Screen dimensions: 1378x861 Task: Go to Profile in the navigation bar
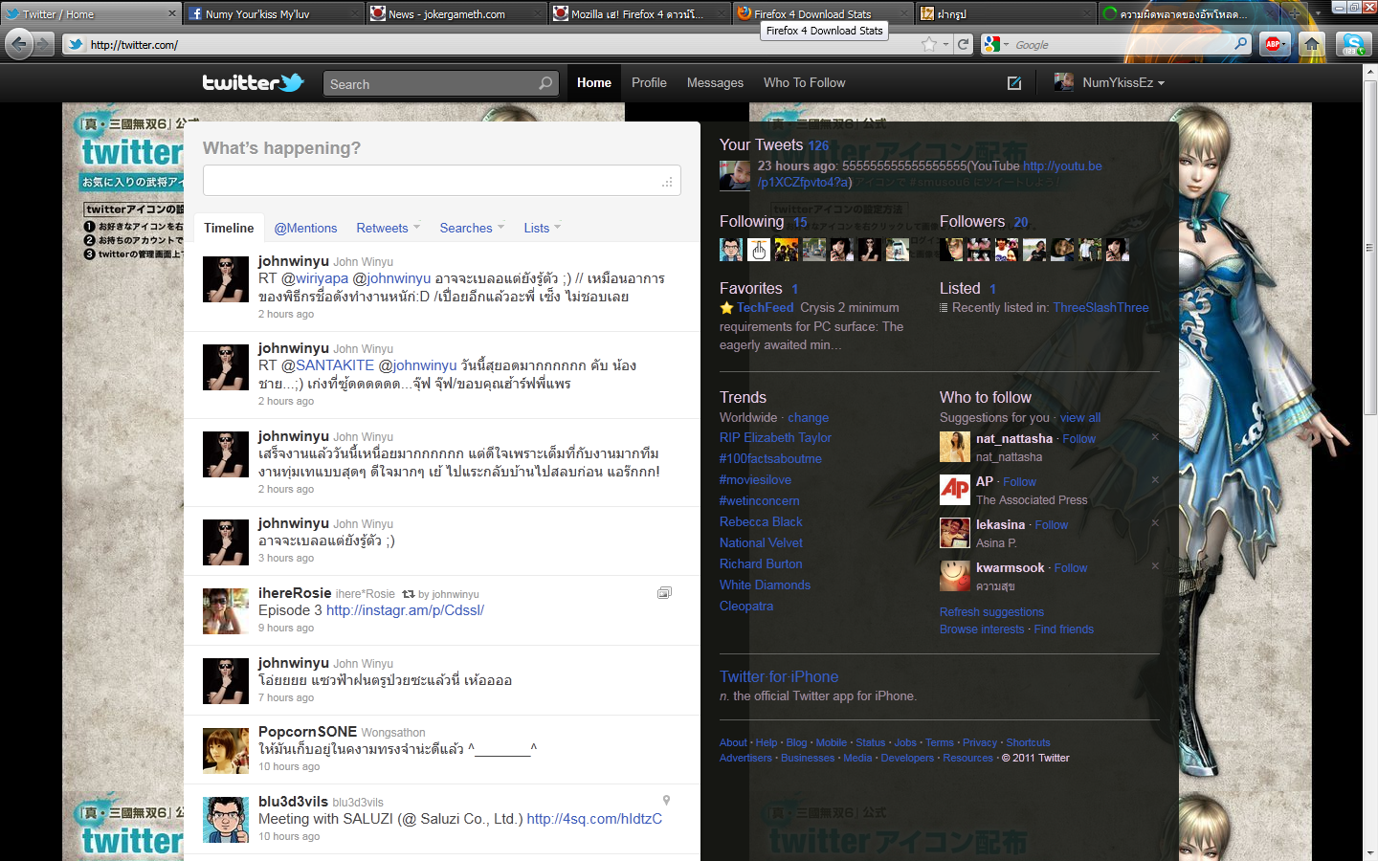[x=649, y=83]
